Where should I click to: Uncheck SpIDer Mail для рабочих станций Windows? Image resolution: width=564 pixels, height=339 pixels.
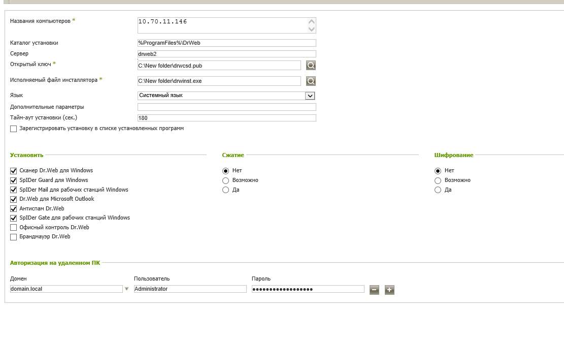(x=13, y=190)
